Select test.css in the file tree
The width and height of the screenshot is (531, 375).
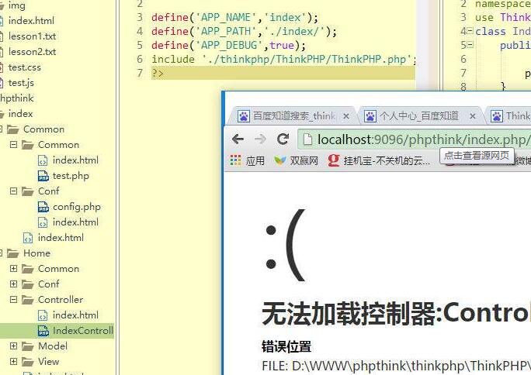pyautogui.click(x=24, y=67)
